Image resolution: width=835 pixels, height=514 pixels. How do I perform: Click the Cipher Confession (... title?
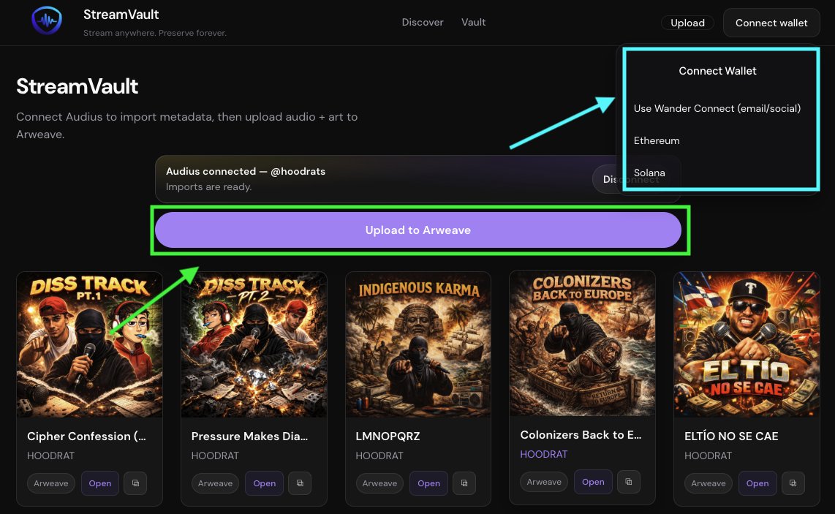click(x=86, y=436)
